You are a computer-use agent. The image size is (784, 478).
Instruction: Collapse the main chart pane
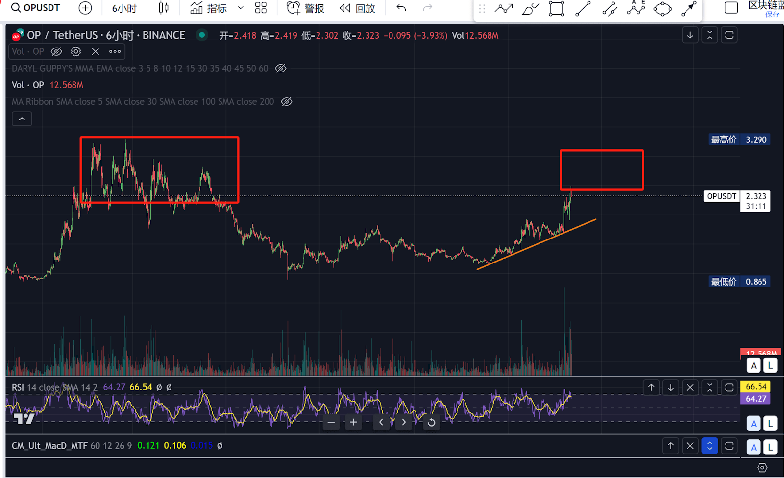coord(710,35)
